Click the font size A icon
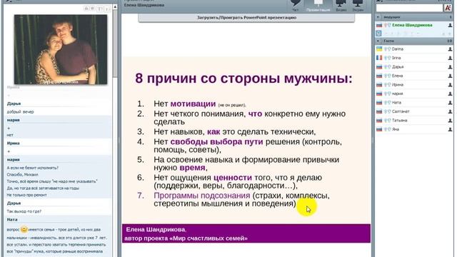Viewport: 457px width, 257px height. [x=448, y=8]
